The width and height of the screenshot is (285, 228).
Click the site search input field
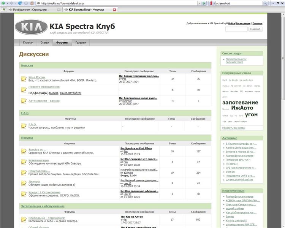(236, 29)
